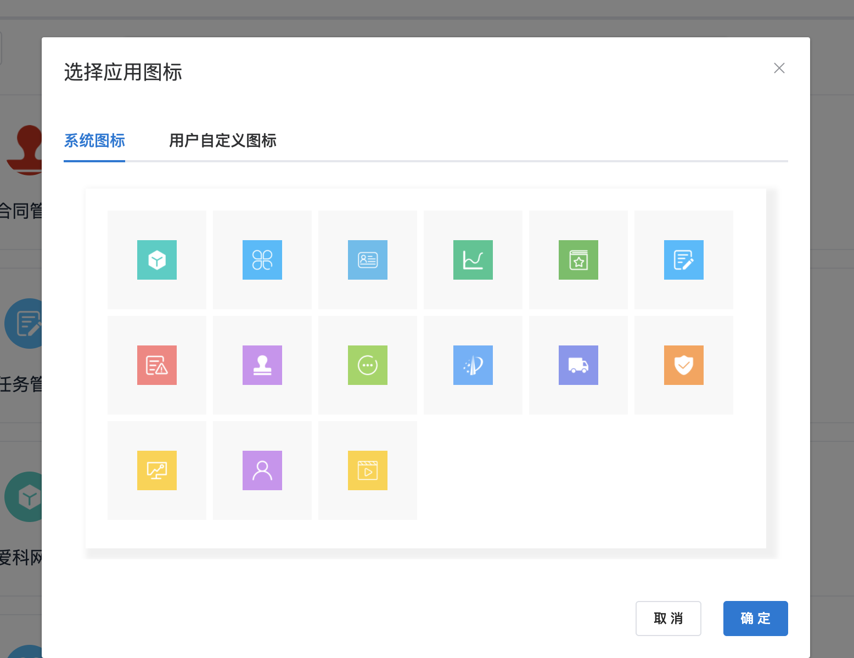The image size is (854, 658).
Task: Confirm with the 确定 button
Action: [x=756, y=619]
